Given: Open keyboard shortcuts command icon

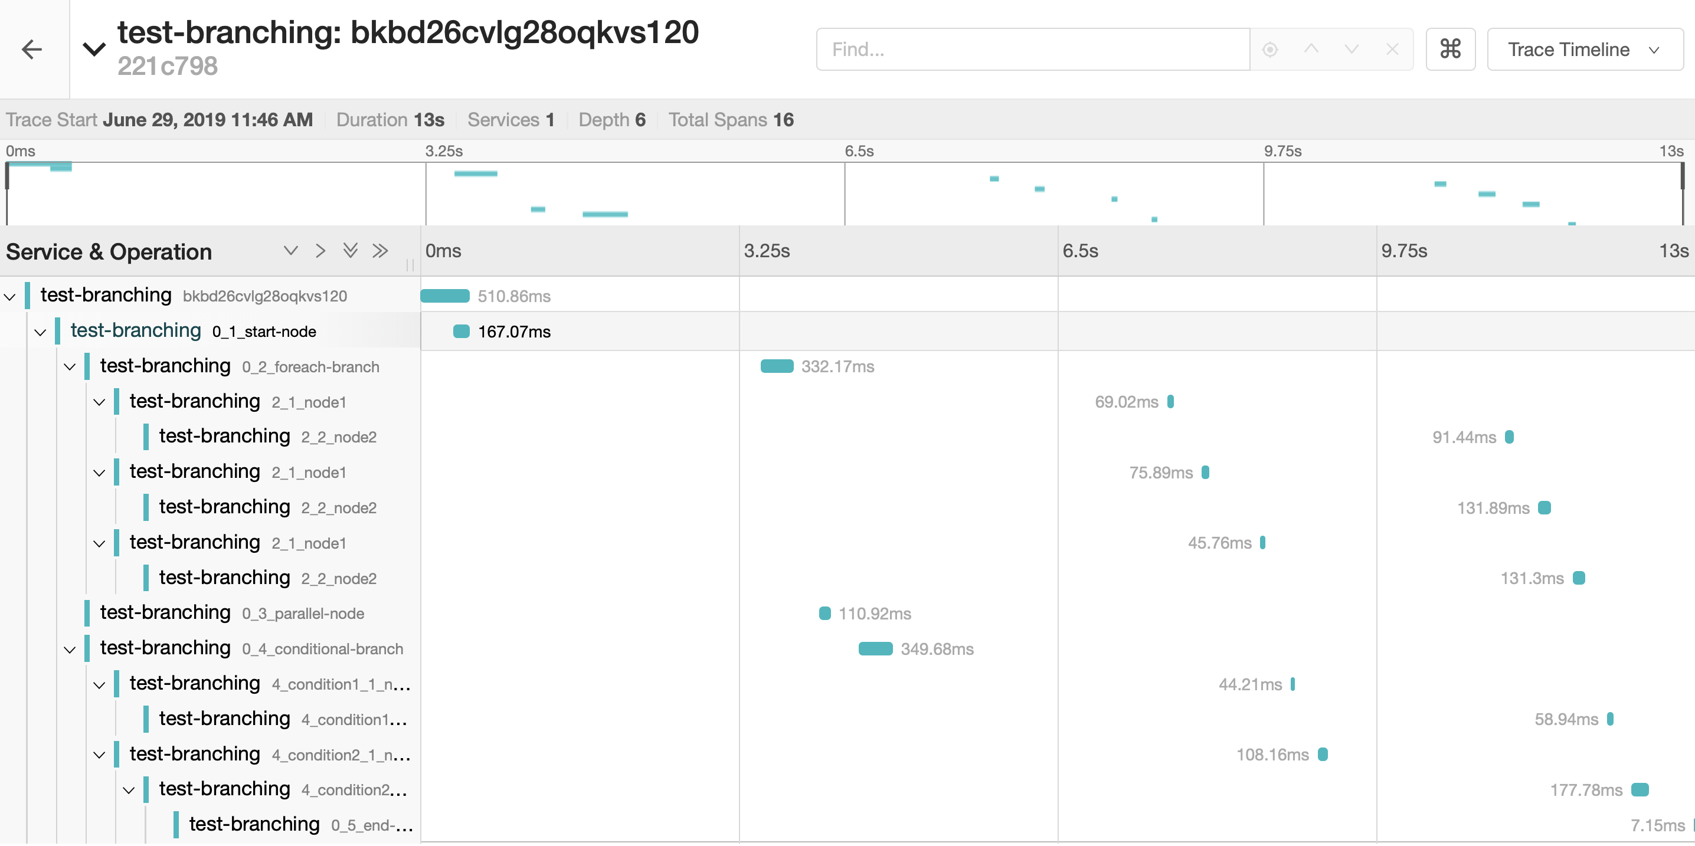Looking at the screenshot, I should tap(1449, 50).
